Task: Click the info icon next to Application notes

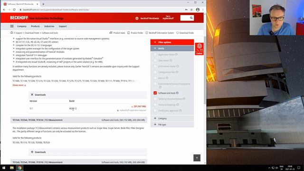Action: pyautogui.click(x=176, y=55)
